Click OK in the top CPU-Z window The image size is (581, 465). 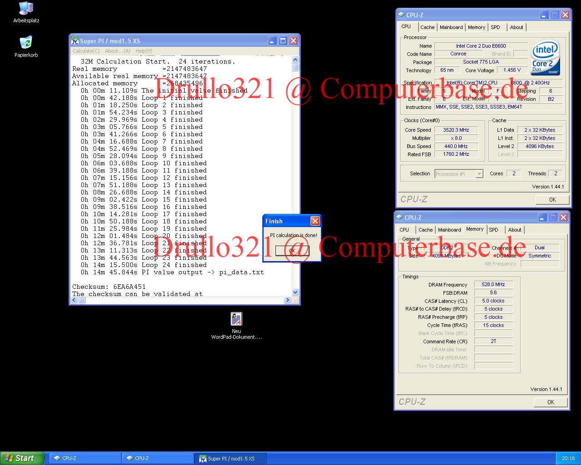point(552,199)
